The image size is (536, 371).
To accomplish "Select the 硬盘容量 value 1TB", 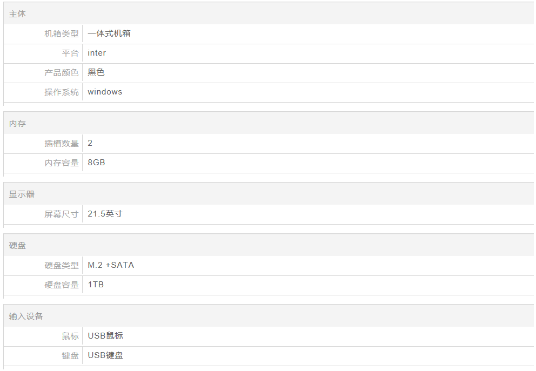I will [x=96, y=285].
